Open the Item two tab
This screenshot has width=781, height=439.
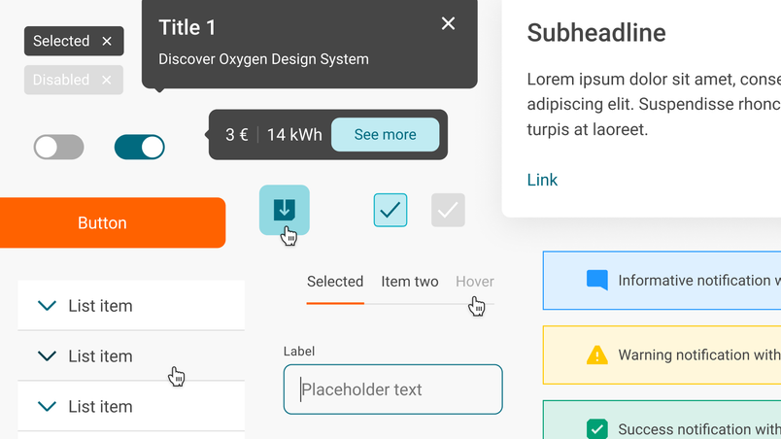coord(409,282)
